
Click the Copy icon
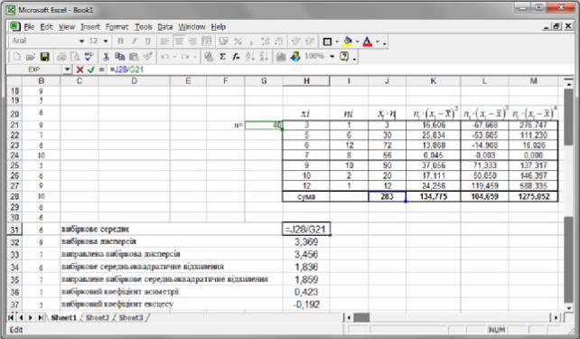pyautogui.click(x=120, y=57)
